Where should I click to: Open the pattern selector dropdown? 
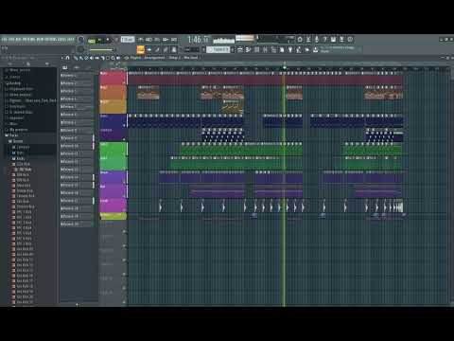(x=220, y=49)
